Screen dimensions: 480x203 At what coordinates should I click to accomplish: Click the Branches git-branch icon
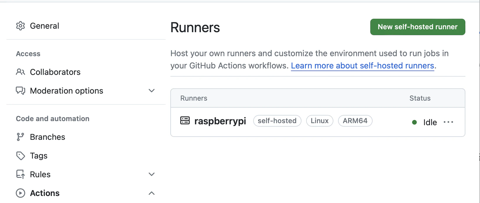20,137
